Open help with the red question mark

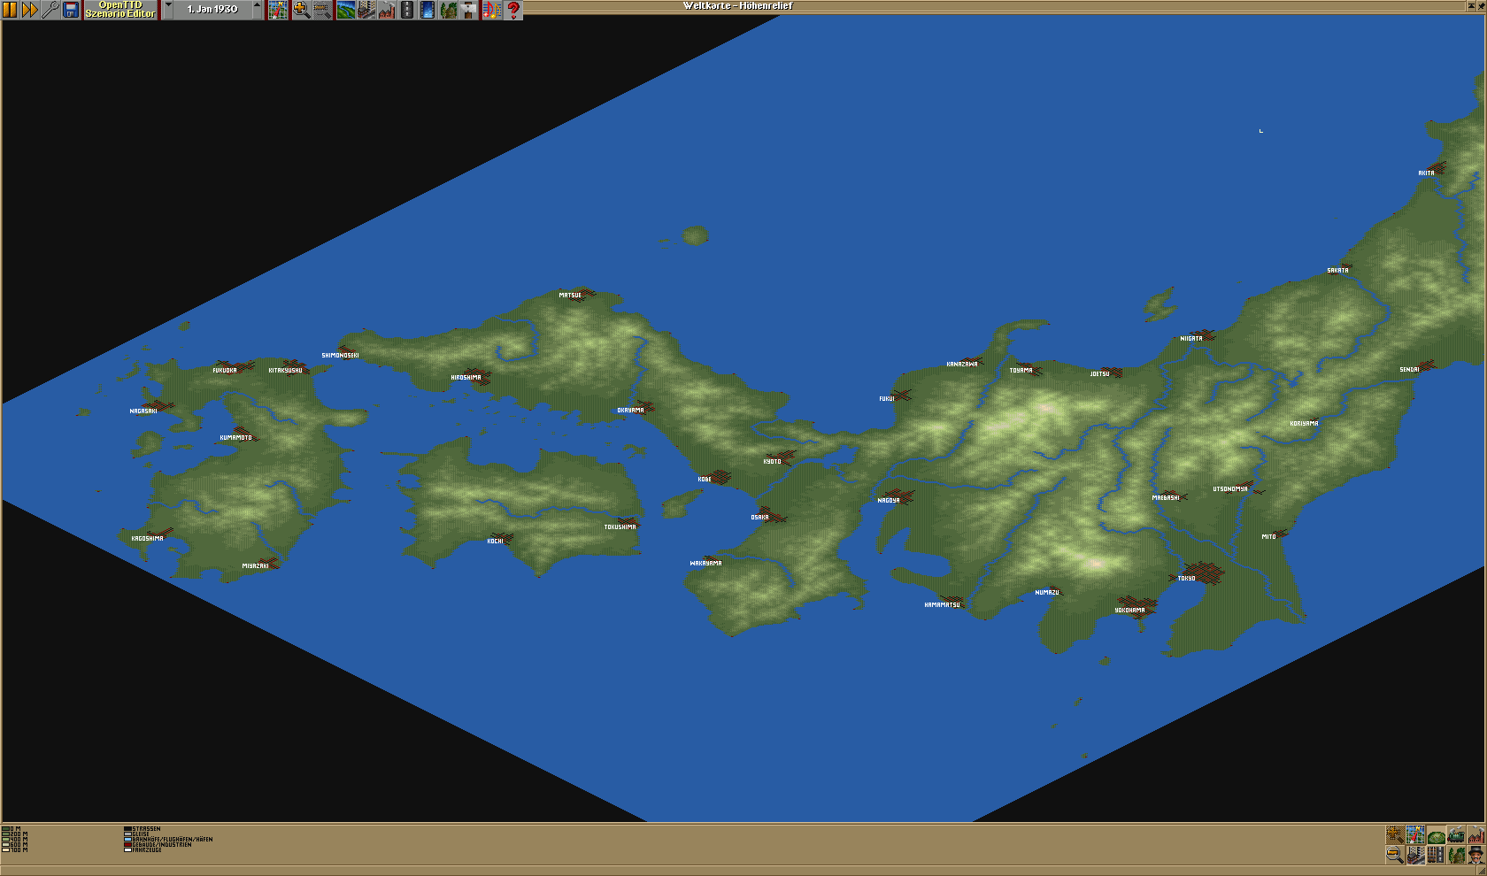pyautogui.click(x=512, y=10)
